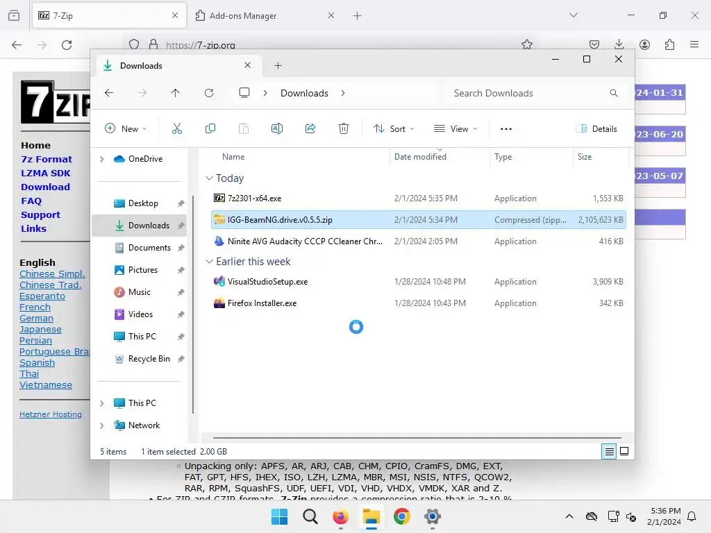Open Google Chrome from the taskbar

click(402, 516)
